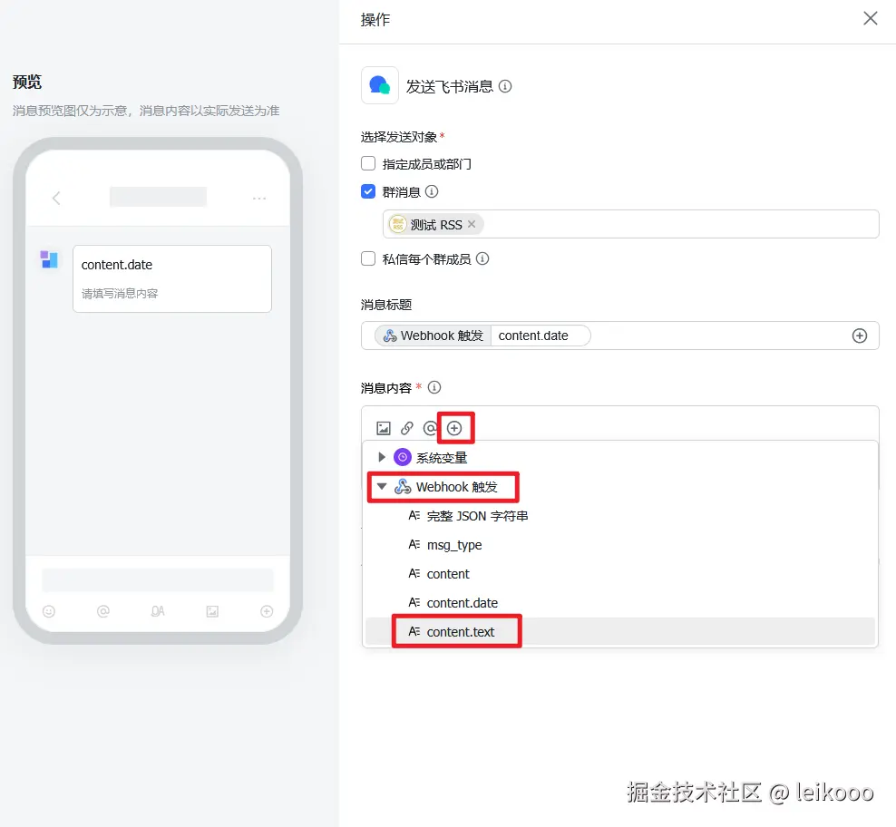896x827 pixels.
Task: Enable the 指定成员或部门 checkbox
Action: coord(368,164)
